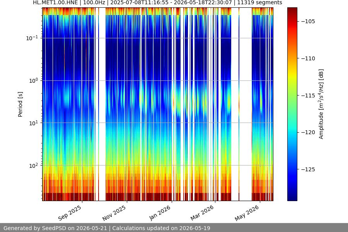Click the 10⁻¹ period tick label

[32, 38]
